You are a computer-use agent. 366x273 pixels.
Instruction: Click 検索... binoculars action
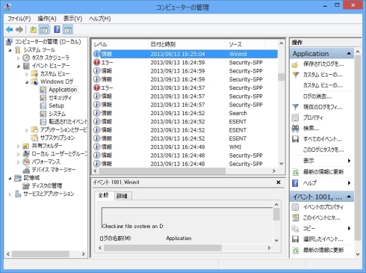point(311,129)
